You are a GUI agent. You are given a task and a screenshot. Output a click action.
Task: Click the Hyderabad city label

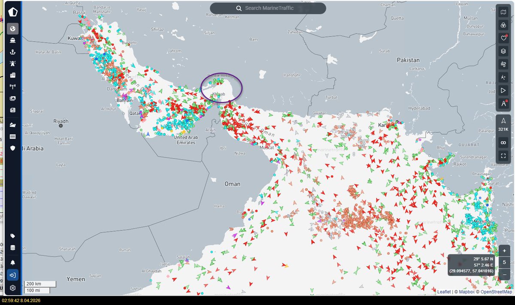pyautogui.click(x=420, y=108)
